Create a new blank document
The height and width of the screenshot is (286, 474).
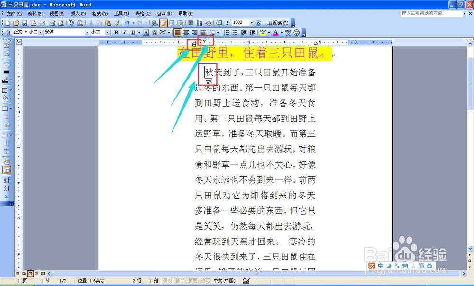click(x=8, y=23)
